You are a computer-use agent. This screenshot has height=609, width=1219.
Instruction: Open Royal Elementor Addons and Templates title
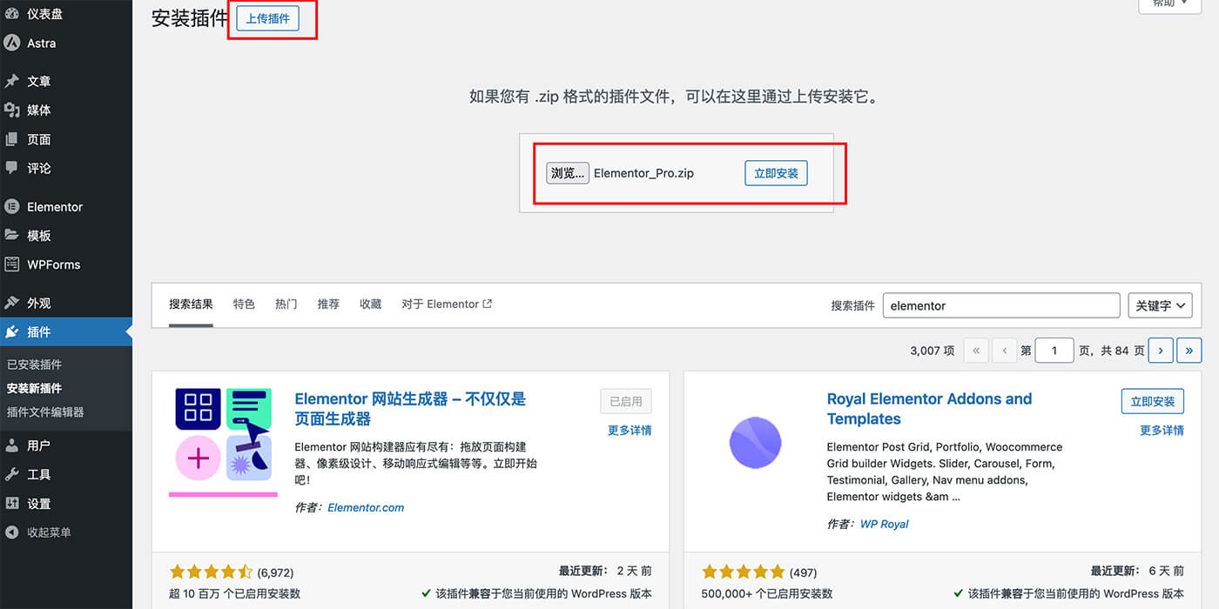tap(929, 409)
